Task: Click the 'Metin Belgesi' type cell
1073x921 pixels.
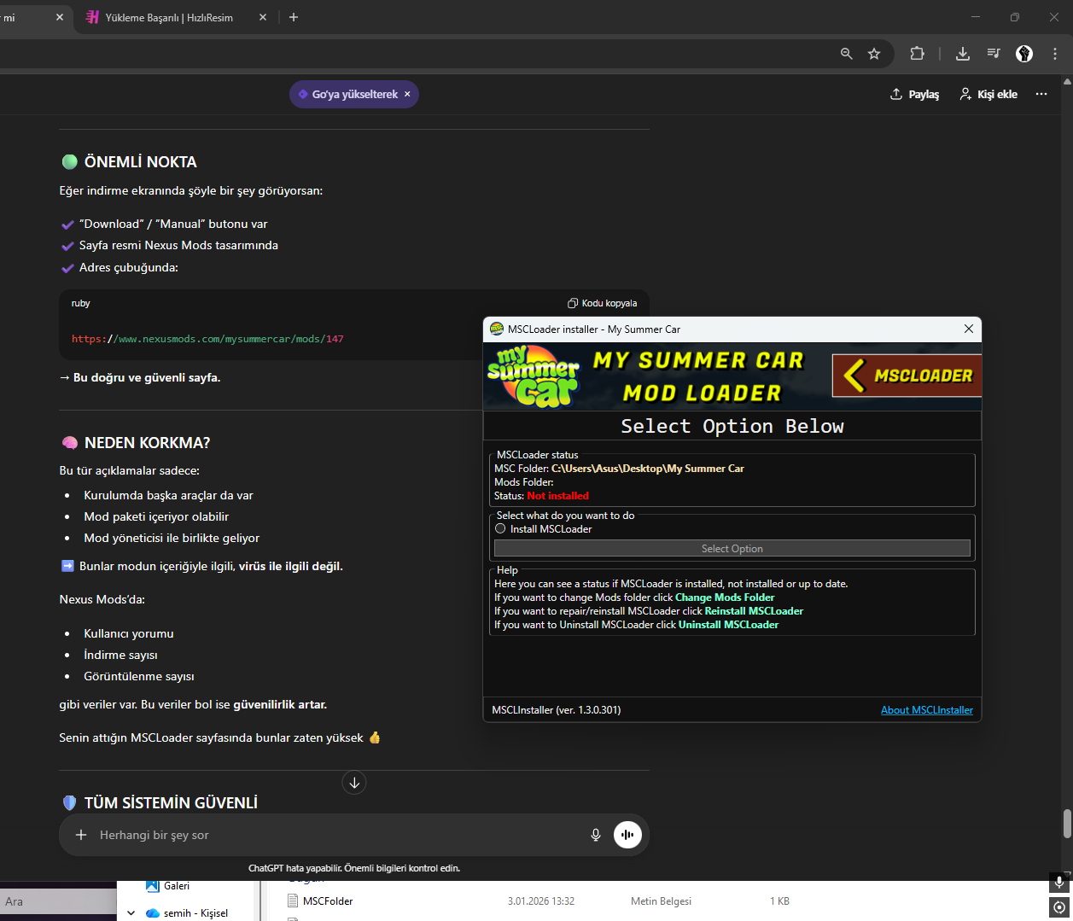Action: click(661, 901)
